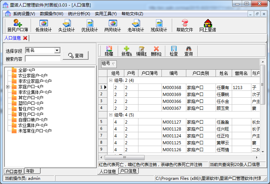Close the 人口信息 tab with red X

[25, 38]
